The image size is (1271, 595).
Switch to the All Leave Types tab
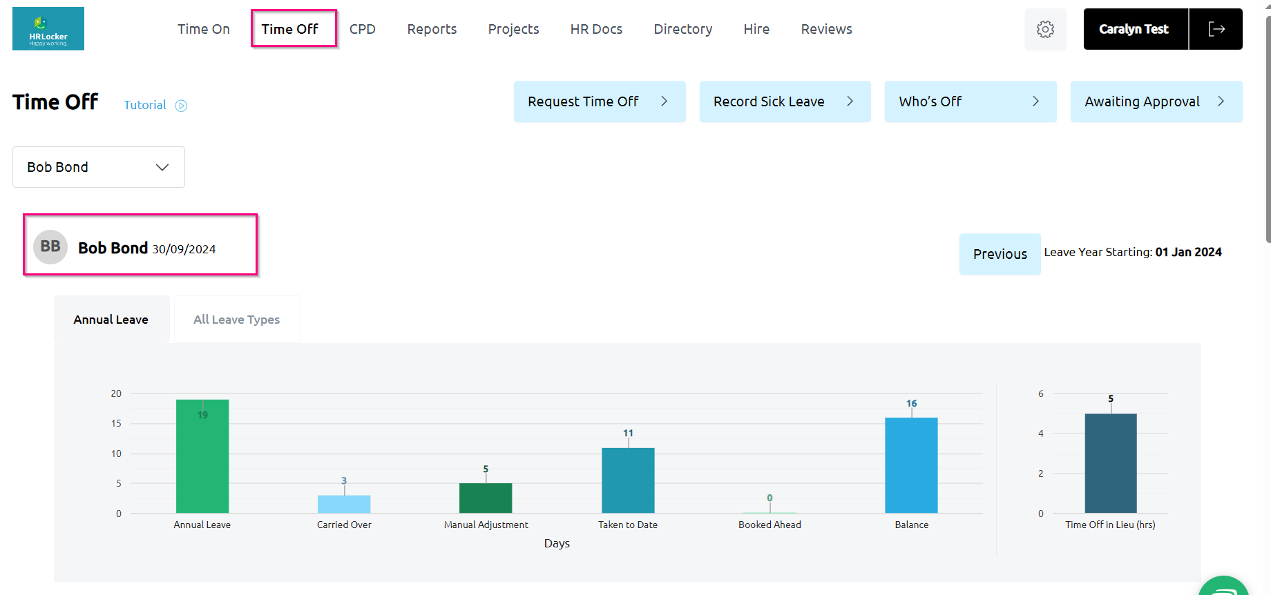click(237, 320)
